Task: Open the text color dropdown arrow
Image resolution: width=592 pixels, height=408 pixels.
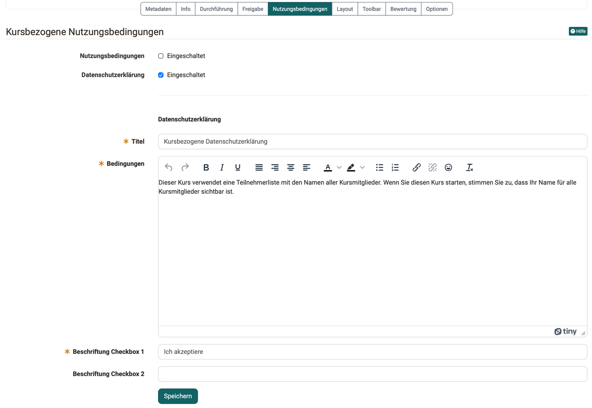Action: tap(339, 167)
